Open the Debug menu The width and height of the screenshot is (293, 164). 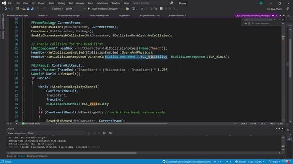[61, 3]
